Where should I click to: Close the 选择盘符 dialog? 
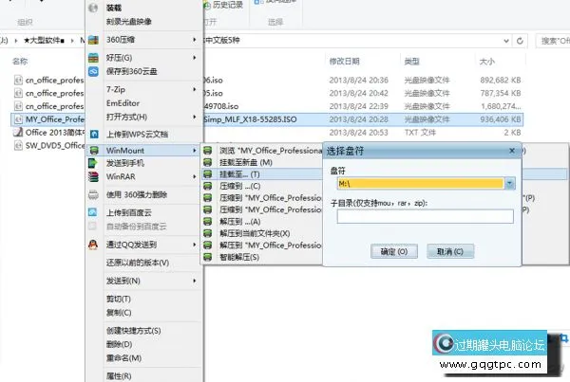(x=512, y=151)
